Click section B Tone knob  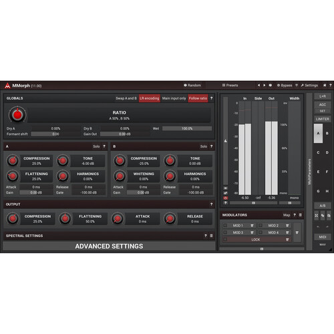170,160
